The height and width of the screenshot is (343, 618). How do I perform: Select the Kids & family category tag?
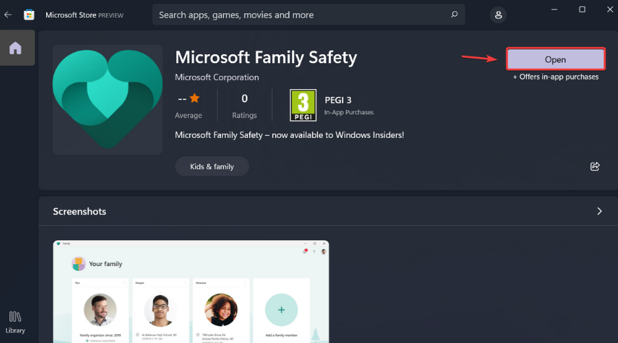[x=212, y=167]
